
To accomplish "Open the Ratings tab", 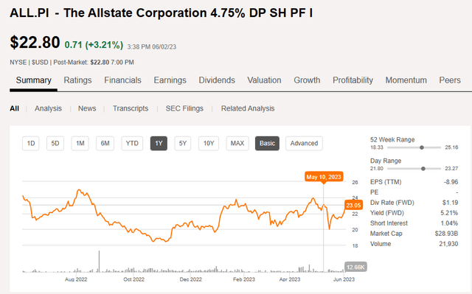I will [x=77, y=80].
